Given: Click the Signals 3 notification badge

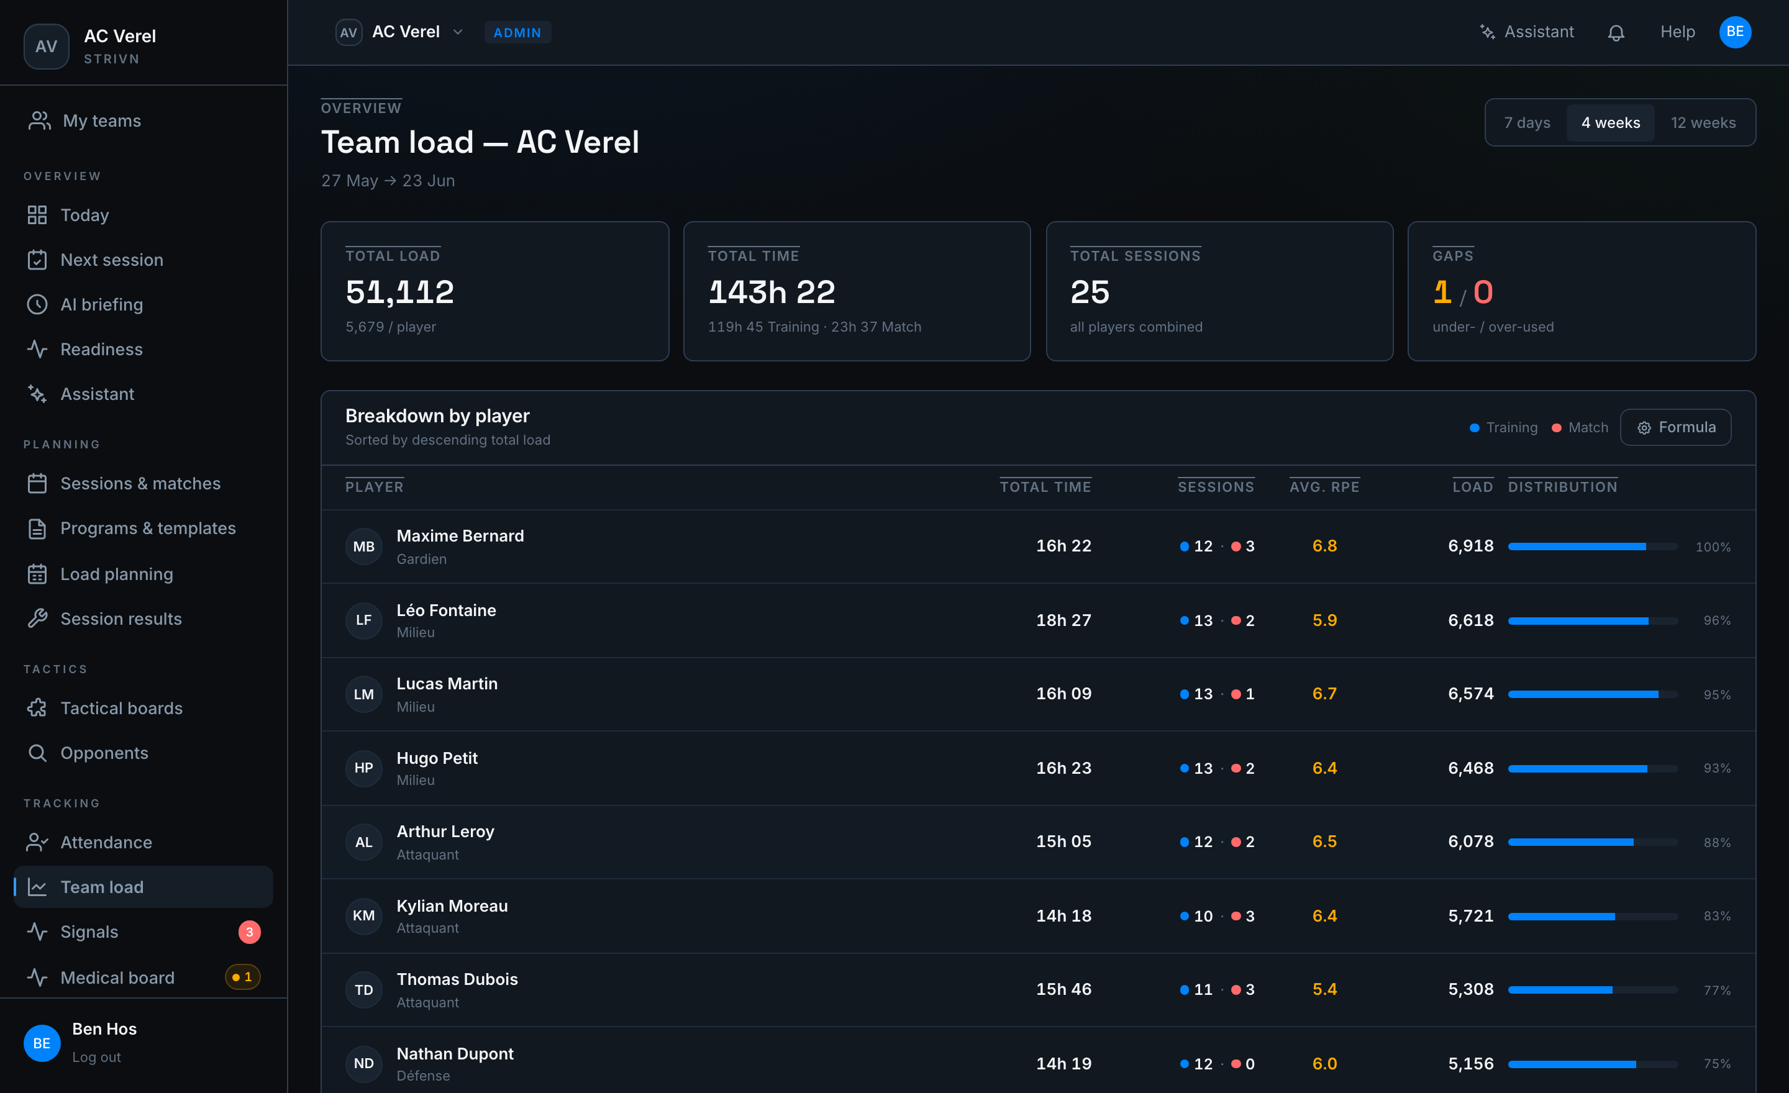Looking at the screenshot, I should [249, 932].
